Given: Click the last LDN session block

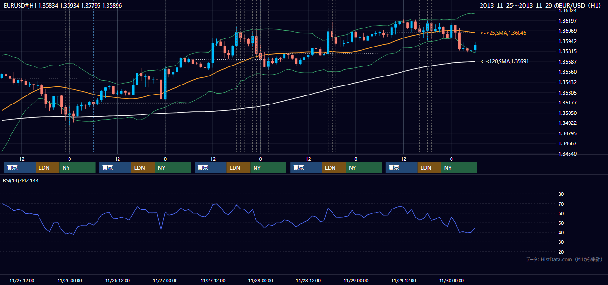Looking at the screenshot, I should tap(430, 168).
